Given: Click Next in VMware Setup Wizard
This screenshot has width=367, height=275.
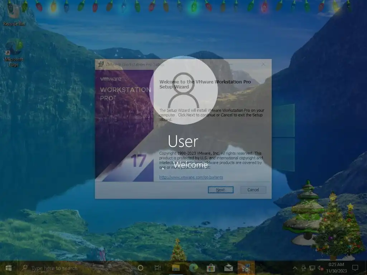Looking at the screenshot, I should (x=220, y=190).
